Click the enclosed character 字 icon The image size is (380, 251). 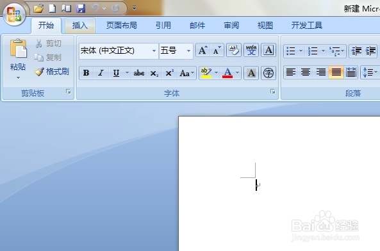[268, 73]
